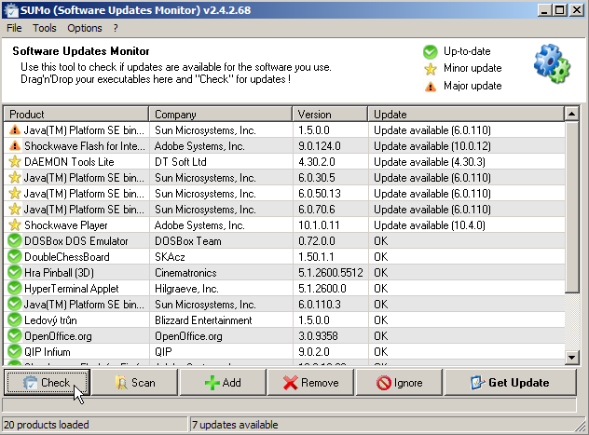Image resolution: width=589 pixels, height=435 pixels.
Task: Click green check icon beside Ledový trůn
Action: tap(15, 320)
